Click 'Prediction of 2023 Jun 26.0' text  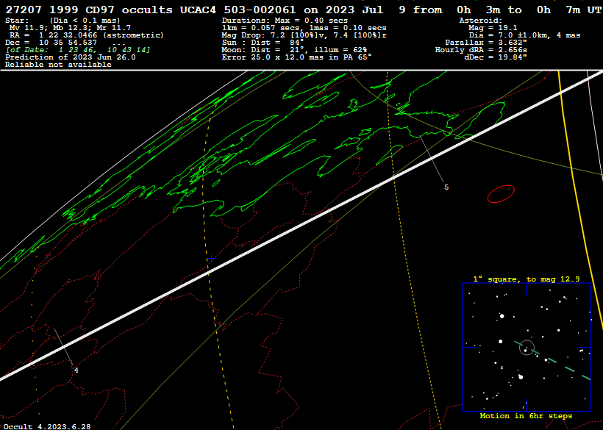[71, 57]
